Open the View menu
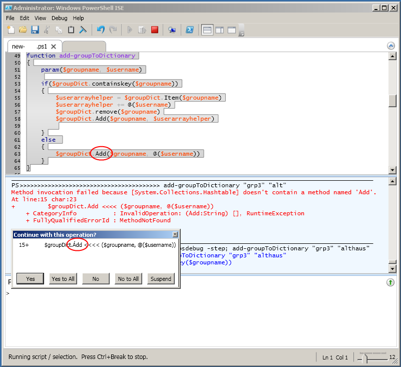Image resolution: width=401 pixels, height=367 pixels. pyautogui.click(x=41, y=18)
